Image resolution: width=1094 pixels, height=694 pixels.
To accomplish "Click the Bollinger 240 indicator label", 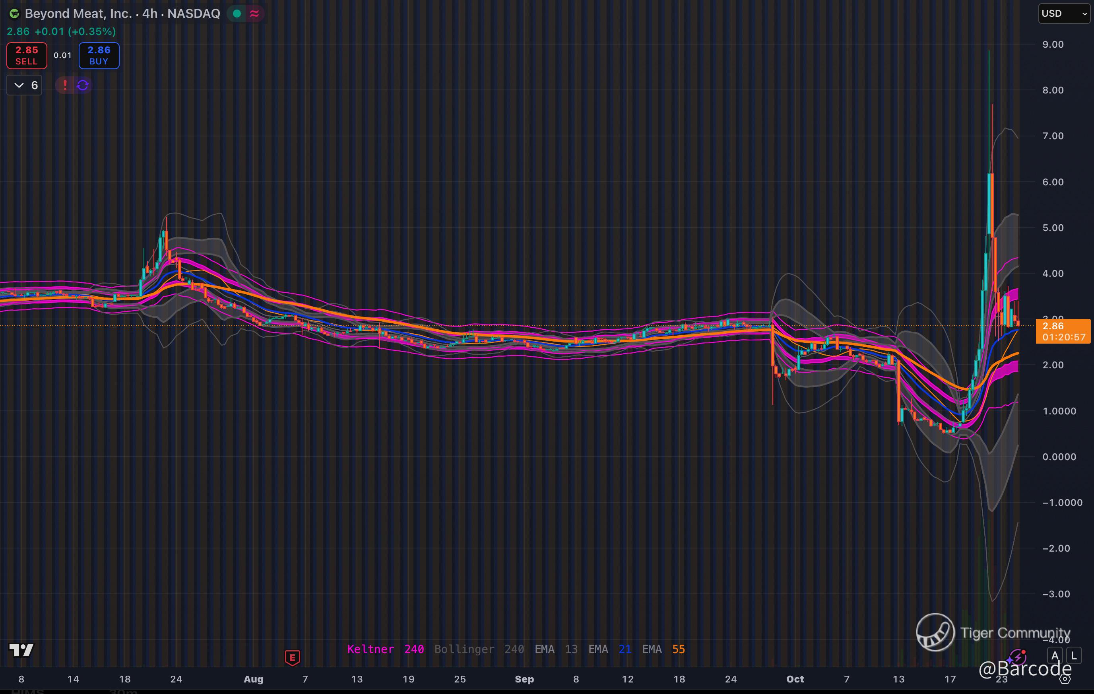I will click(x=479, y=649).
